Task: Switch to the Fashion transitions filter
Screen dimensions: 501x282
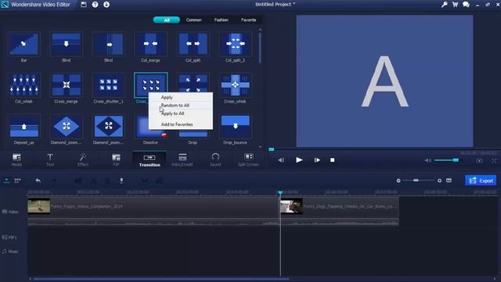Action: coord(222,20)
